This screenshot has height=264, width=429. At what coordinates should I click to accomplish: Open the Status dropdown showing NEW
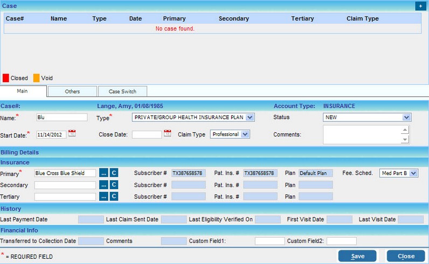pyautogui.click(x=406, y=117)
